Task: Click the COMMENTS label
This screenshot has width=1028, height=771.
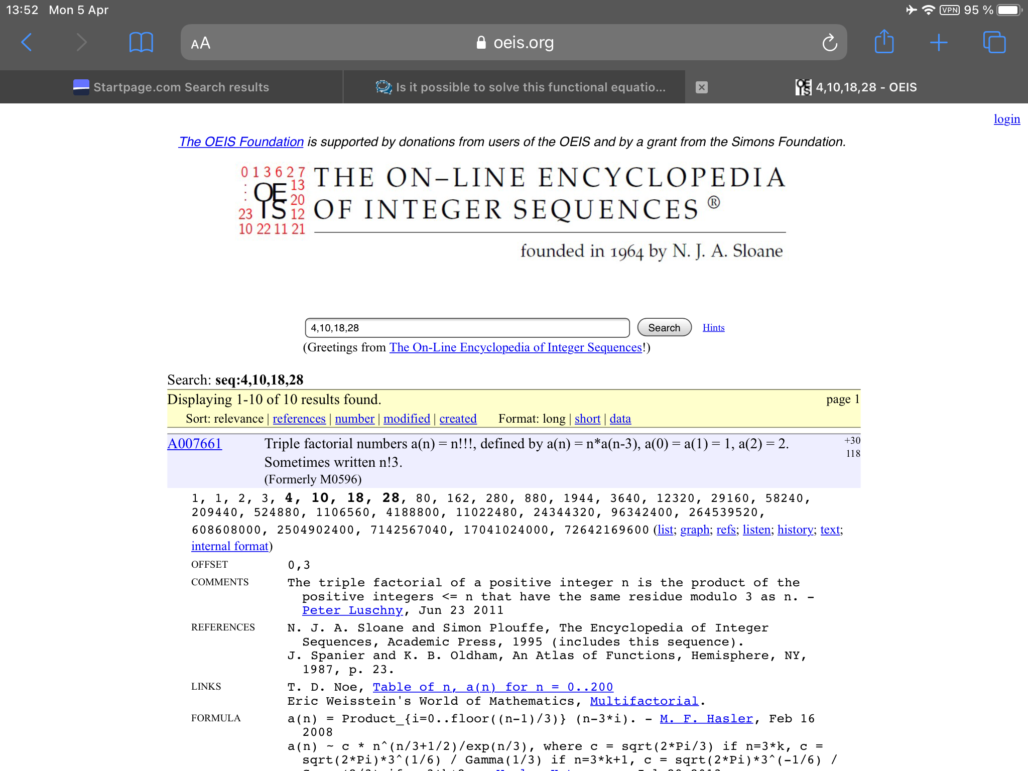Action: click(x=220, y=582)
